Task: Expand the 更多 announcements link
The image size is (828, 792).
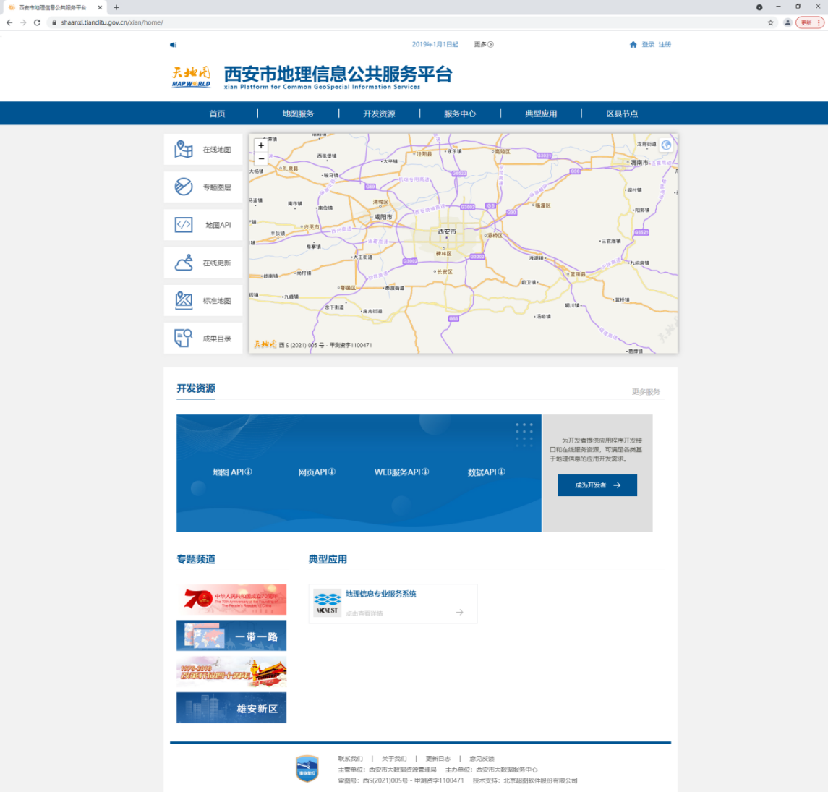Action: 484,45
